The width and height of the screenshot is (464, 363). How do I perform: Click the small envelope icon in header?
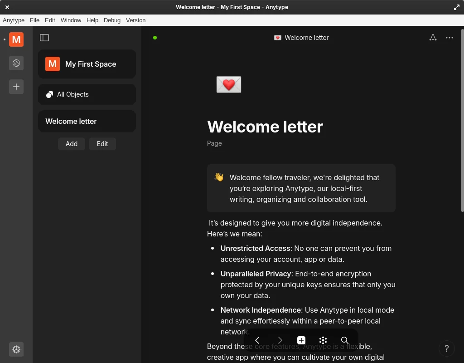pos(278,38)
